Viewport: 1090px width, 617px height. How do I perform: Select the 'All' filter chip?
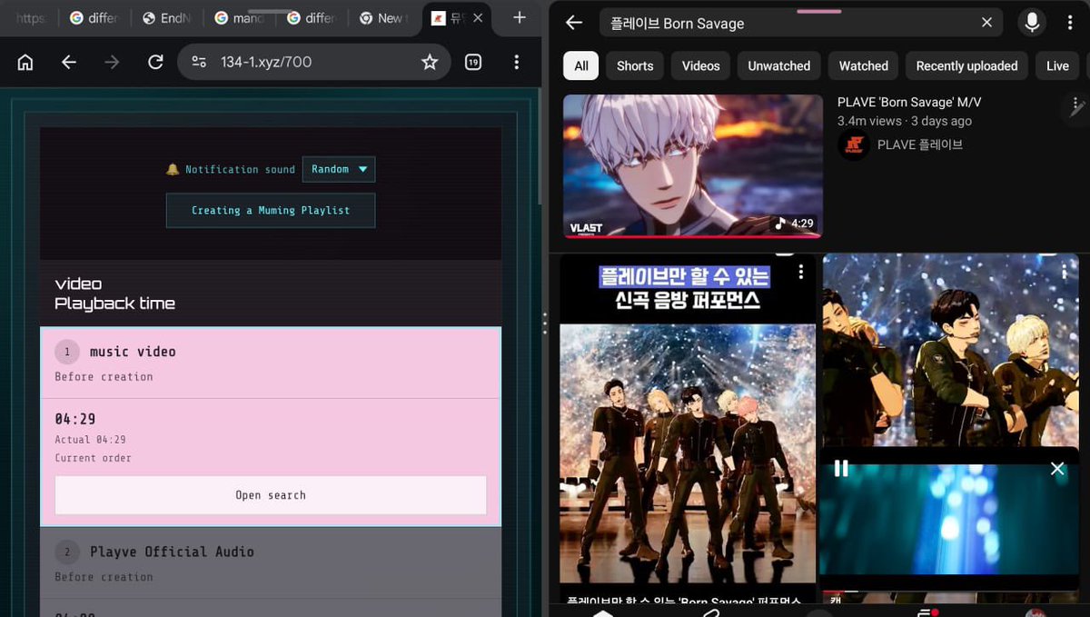point(581,65)
